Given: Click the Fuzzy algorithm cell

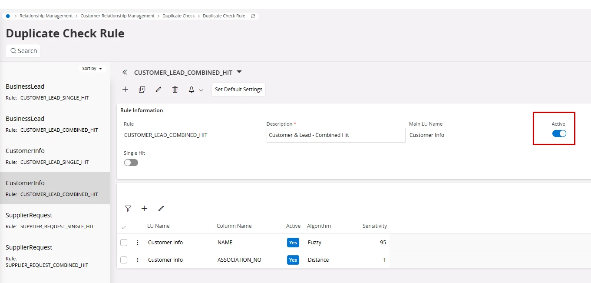Looking at the screenshot, I should coord(315,243).
